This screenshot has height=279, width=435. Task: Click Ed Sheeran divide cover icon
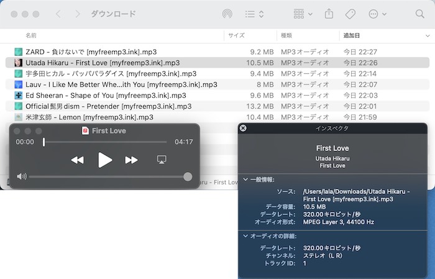pyautogui.click(x=18, y=96)
